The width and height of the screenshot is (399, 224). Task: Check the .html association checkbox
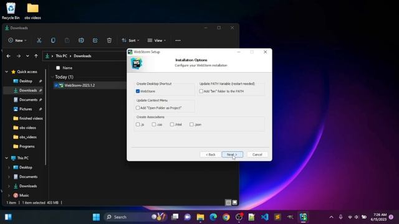tap(172, 124)
